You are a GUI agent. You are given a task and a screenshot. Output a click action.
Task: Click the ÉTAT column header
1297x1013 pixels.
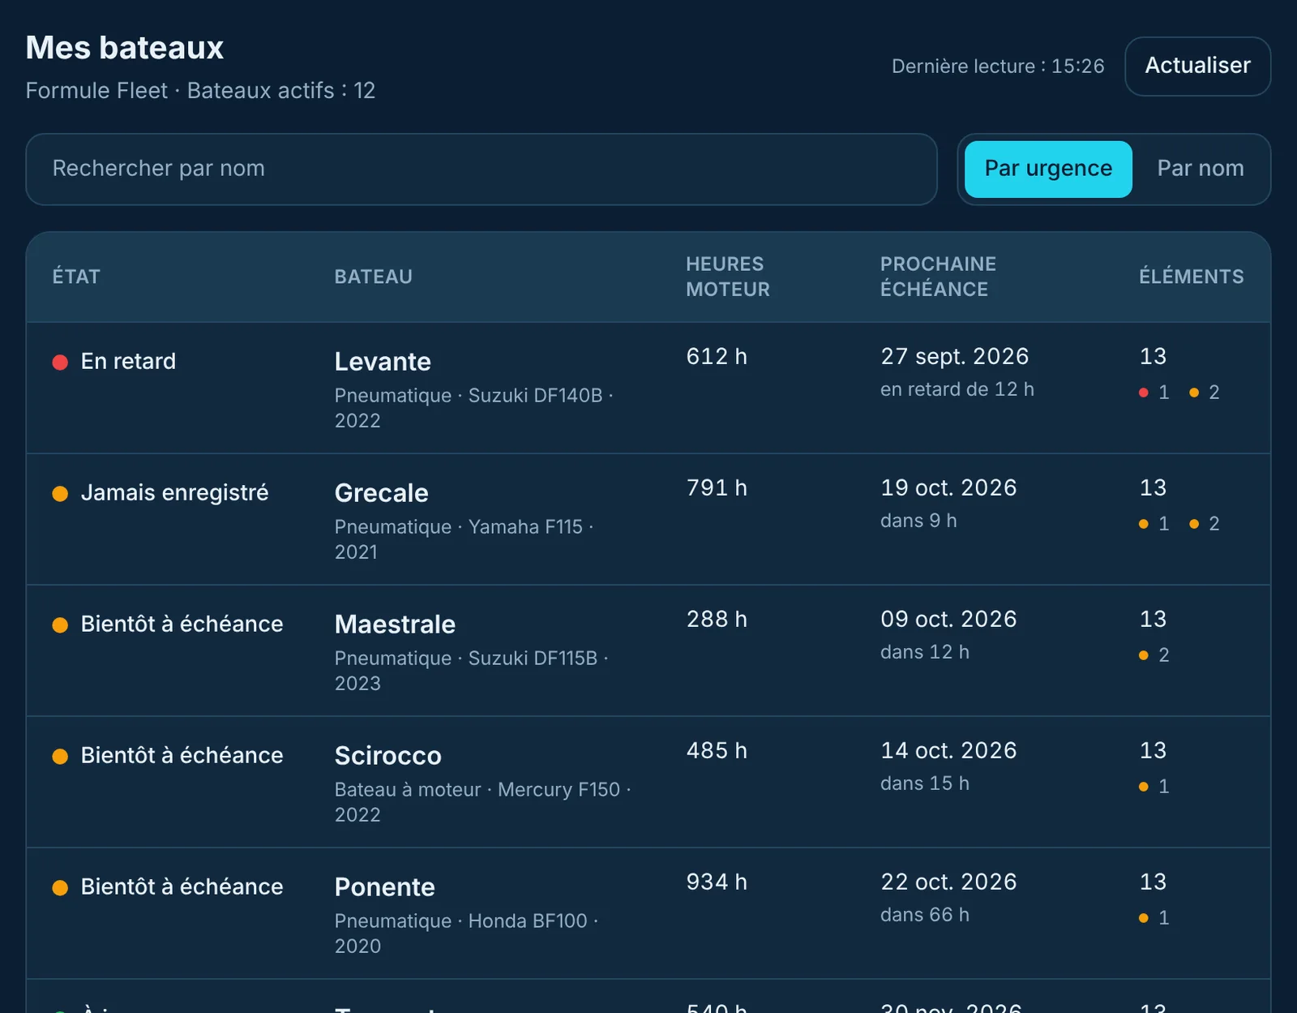pos(76,277)
